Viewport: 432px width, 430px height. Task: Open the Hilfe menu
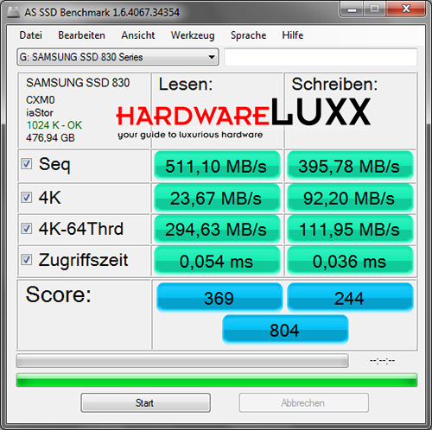tap(293, 35)
